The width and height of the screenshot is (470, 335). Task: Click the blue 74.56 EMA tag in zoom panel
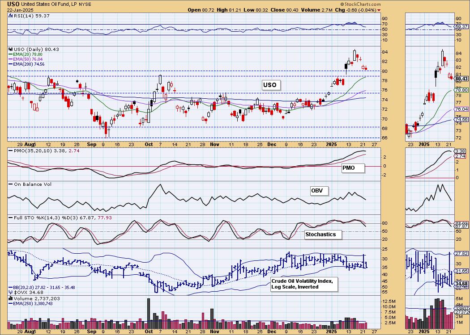point(461,119)
